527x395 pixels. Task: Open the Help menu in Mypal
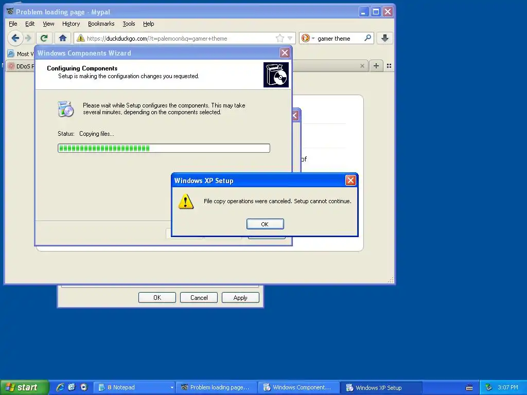[x=149, y=24]
